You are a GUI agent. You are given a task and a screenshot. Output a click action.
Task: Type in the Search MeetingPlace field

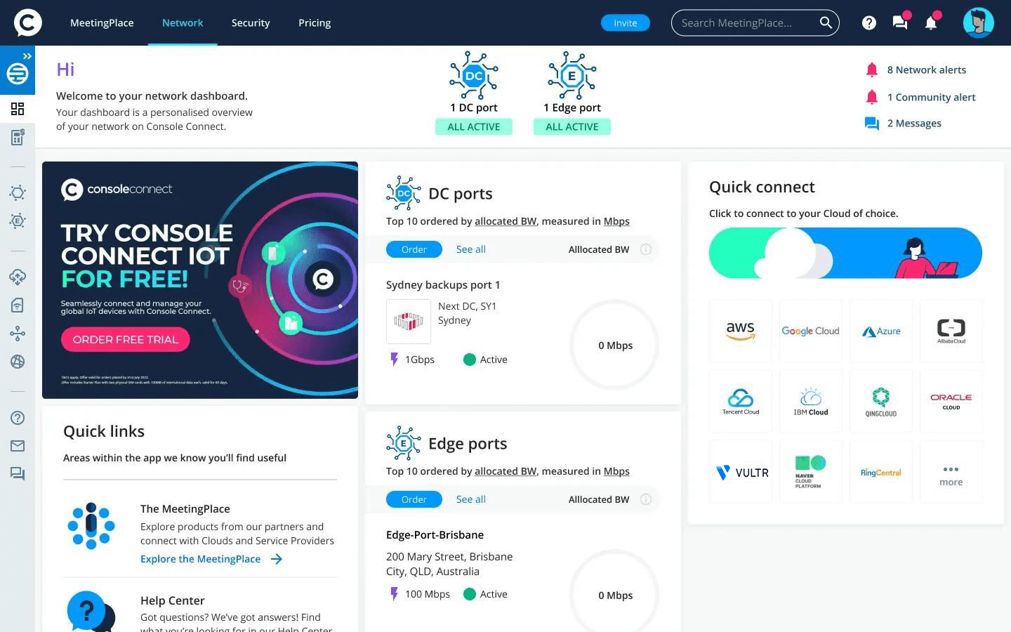pyautogui.click(x=744, y=23)
